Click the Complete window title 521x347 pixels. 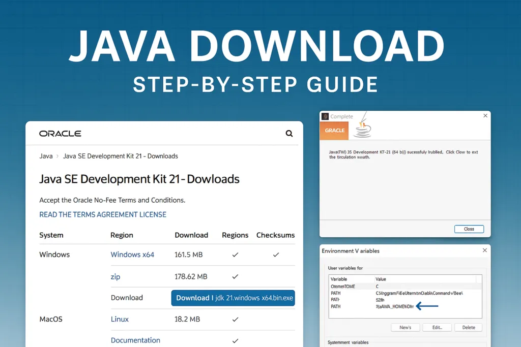click(x=341, y=116)
